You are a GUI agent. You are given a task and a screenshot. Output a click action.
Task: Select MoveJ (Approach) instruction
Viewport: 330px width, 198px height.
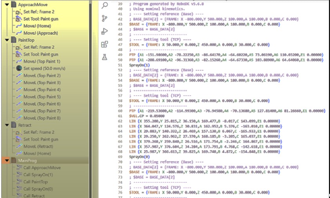[x=41, y=33]
